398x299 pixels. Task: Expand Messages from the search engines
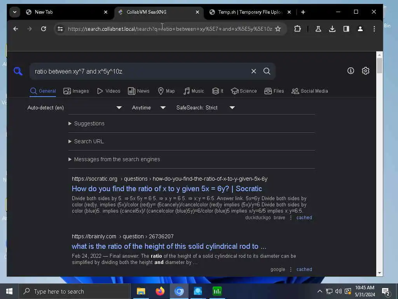tap(115, 159)
